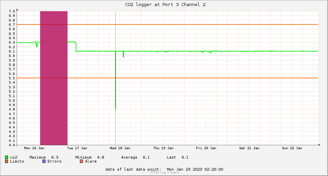Click the upper orange limit line at 6.7

pyautogui.click(x=168, y=24)
